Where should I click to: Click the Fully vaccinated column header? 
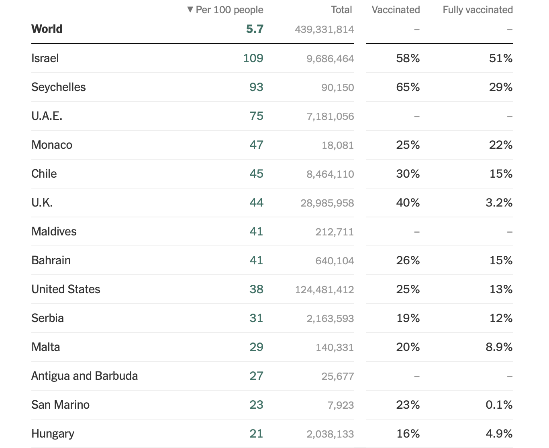coord(478,10)
